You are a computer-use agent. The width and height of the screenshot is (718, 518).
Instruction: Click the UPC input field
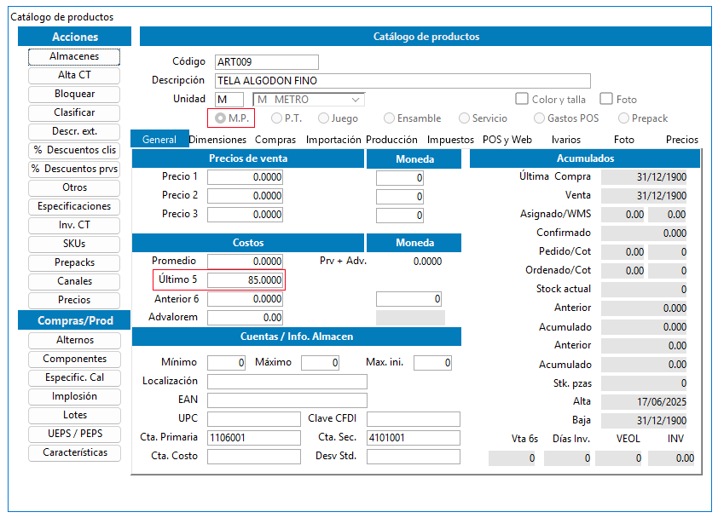point(254,419)
